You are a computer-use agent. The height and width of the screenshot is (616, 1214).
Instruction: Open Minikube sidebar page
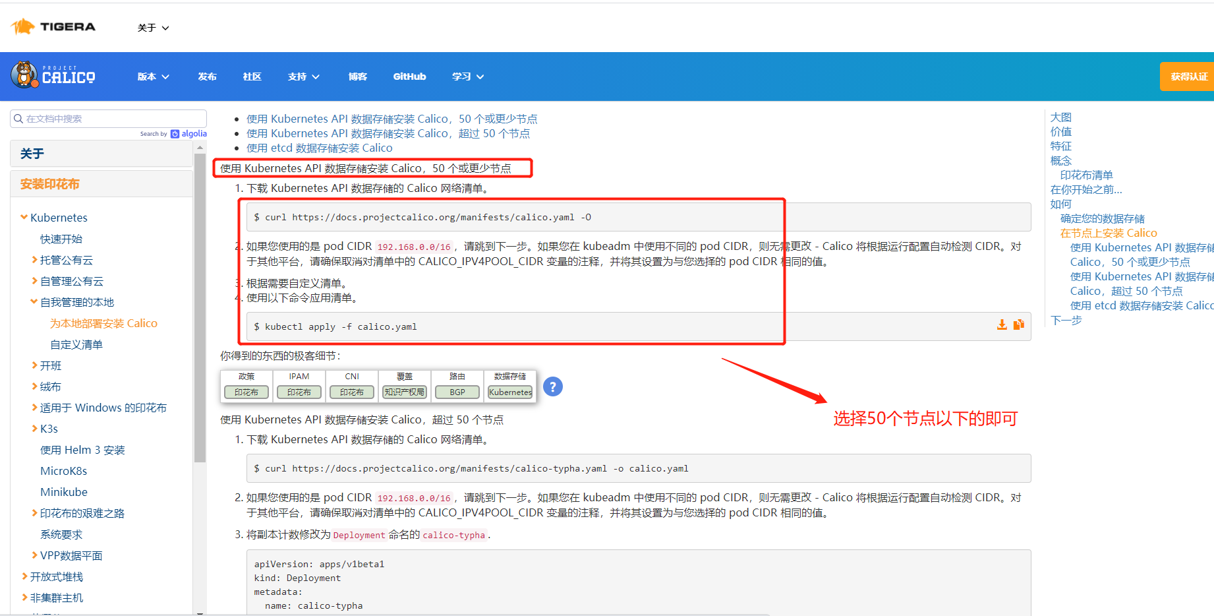[x=64, y=492]
